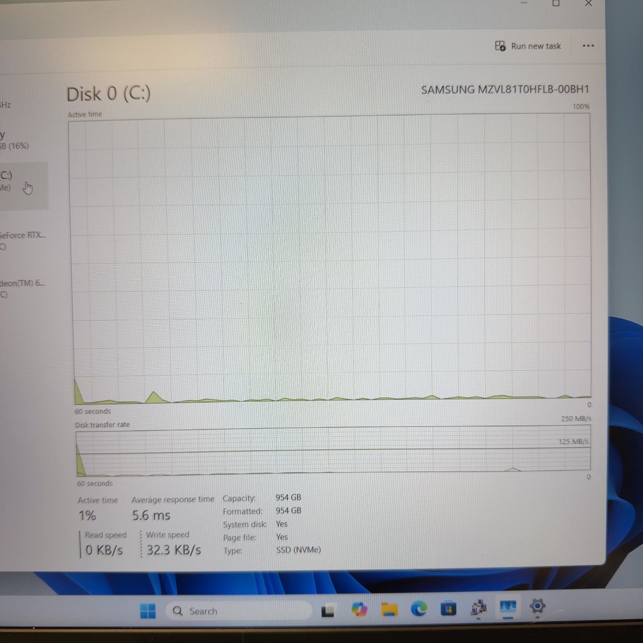Click the Active time graph area

(330, 260)
